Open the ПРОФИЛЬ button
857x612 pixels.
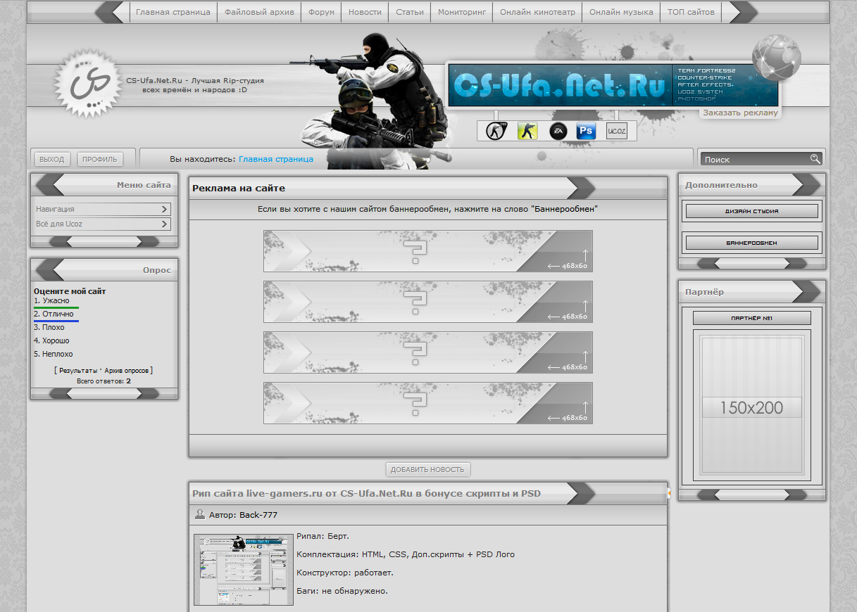click(x=100, y=160)
